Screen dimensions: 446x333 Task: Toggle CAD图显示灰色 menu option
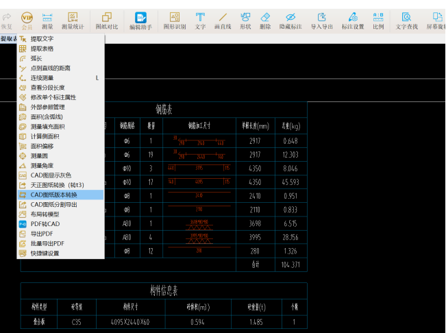click(x=60, y=175)
